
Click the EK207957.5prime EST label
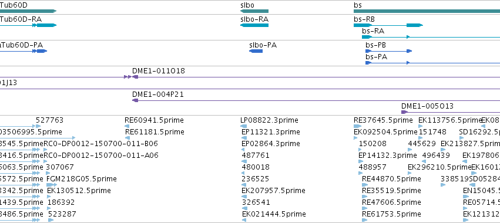pyautogui.click(x=273, y=191)
